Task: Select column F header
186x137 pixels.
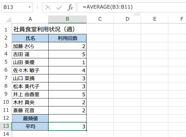Action: pyautogui.click(x=177, y=19)
